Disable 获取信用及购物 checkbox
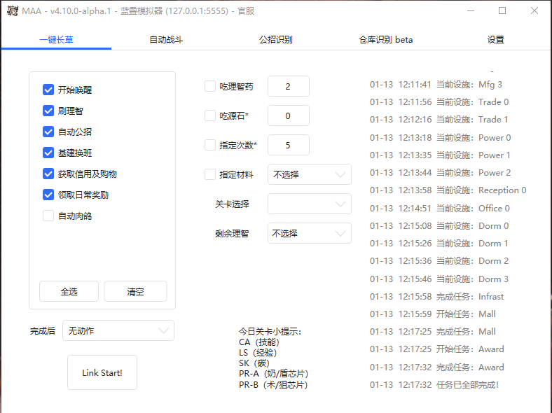 click(x=48, y=174)
